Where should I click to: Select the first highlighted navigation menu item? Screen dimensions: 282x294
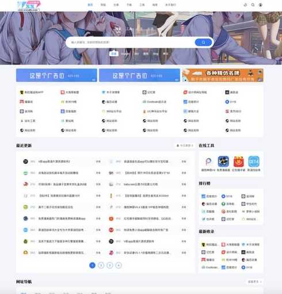(90, 5)
